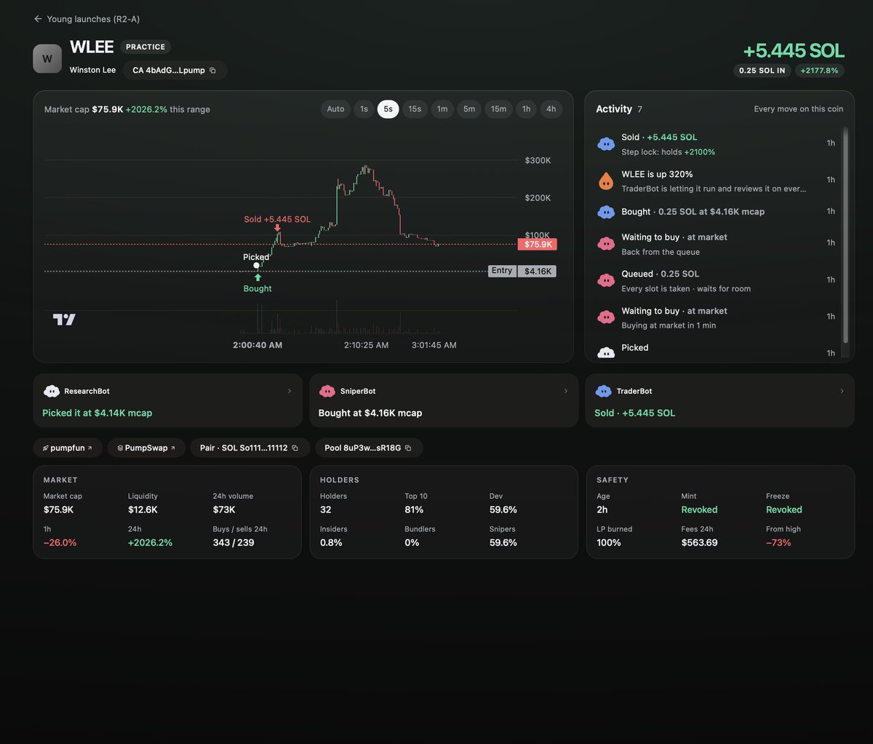The image size is (873, 744).
Task: Switch chart interval to 15s
Action: click(415, 109)
